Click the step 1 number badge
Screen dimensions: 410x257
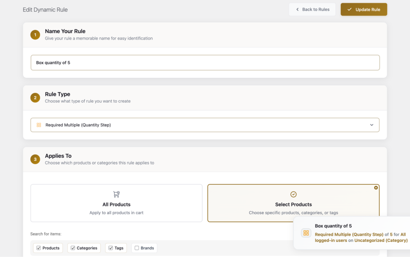(35, 35)
